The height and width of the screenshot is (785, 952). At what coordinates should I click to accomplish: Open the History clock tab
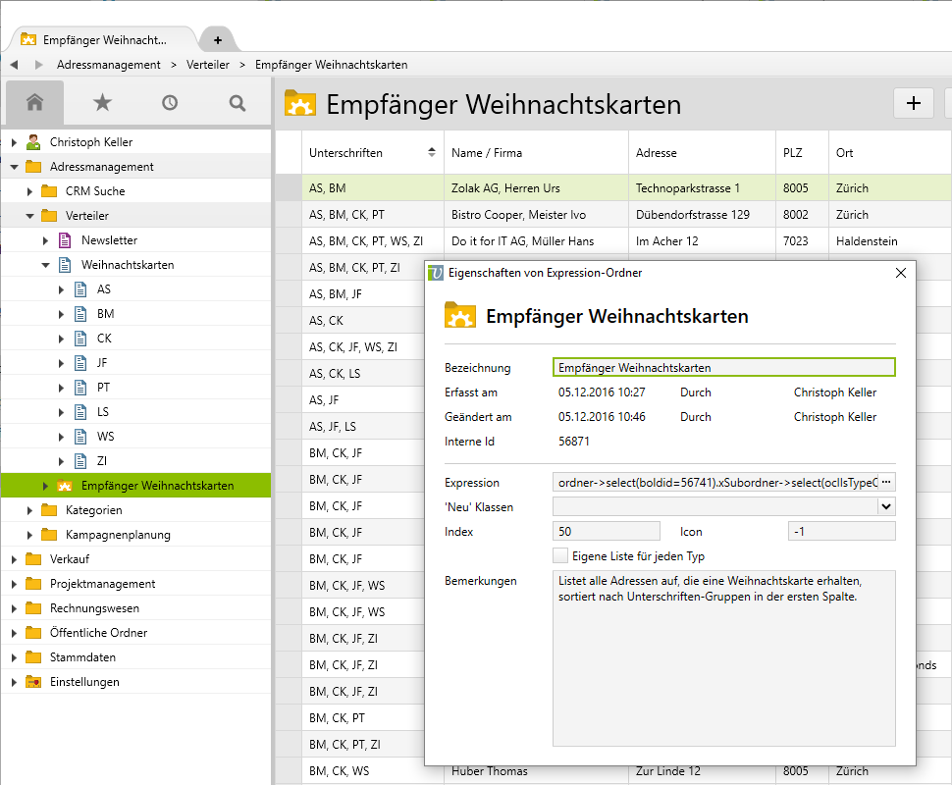(170, 102)
